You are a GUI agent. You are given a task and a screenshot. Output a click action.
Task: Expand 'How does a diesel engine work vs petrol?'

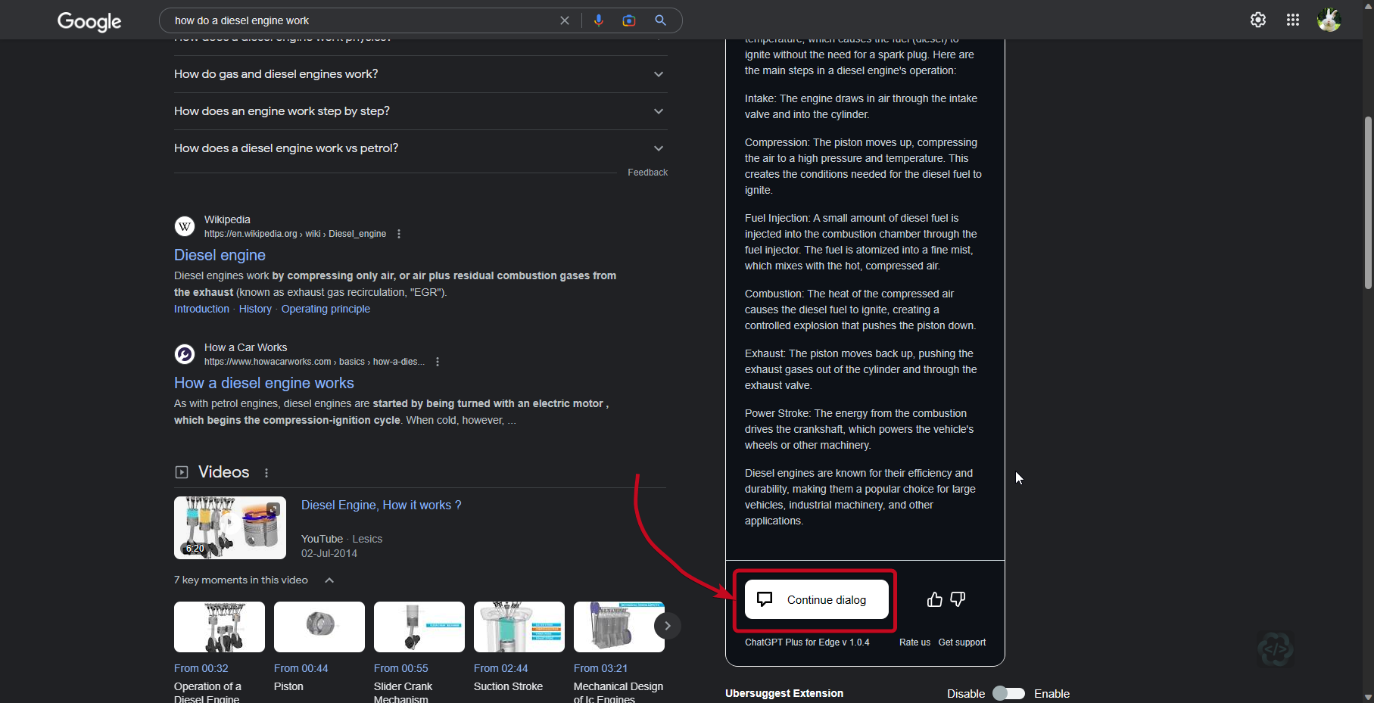pyautogui.click(x=421, y=148)
